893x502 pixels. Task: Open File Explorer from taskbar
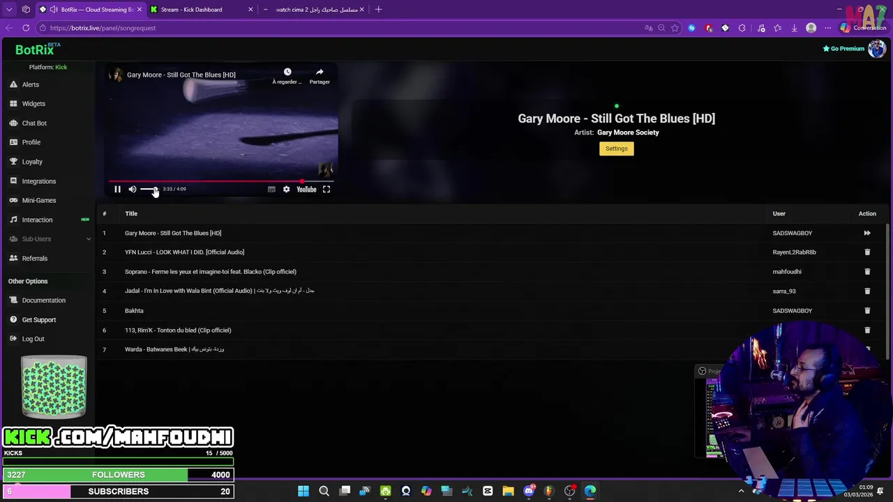tap(508, 491)
